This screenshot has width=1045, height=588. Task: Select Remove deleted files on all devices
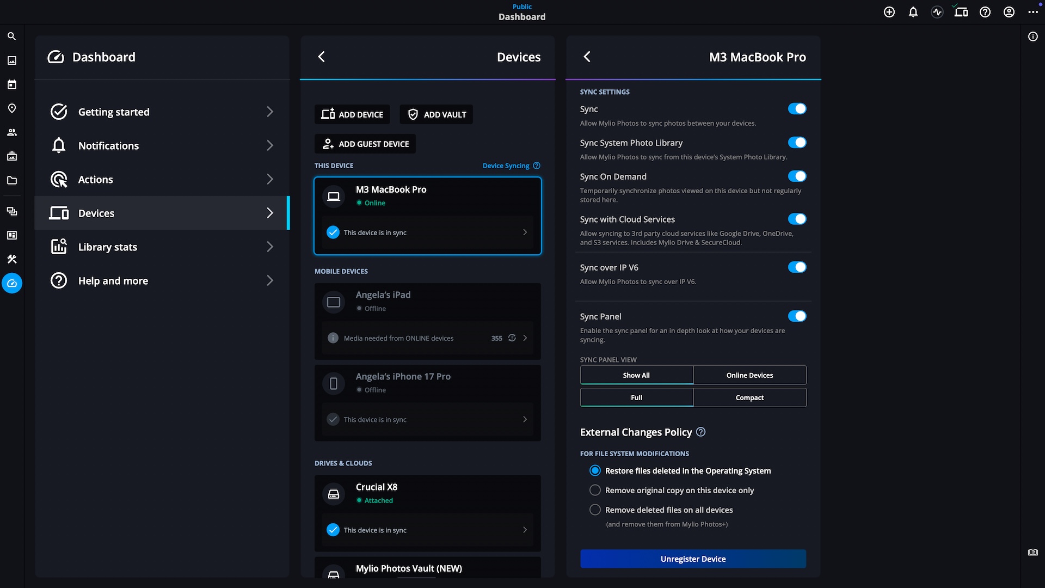(595, 510)
